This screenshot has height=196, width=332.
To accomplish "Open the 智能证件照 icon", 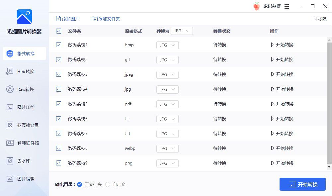I will 10,143.
